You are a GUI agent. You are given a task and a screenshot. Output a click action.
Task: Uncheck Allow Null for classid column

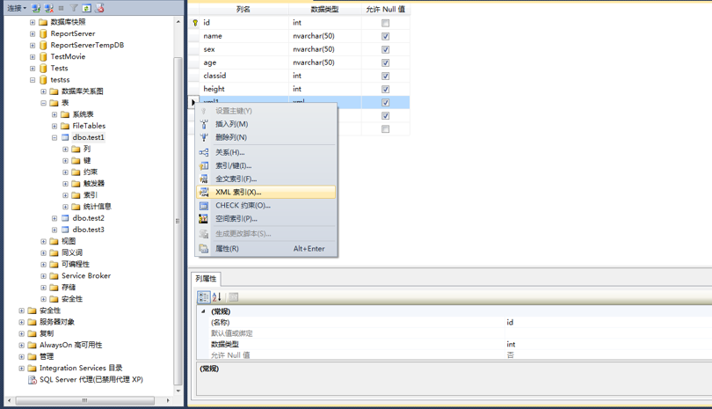(x=386, y=76)
